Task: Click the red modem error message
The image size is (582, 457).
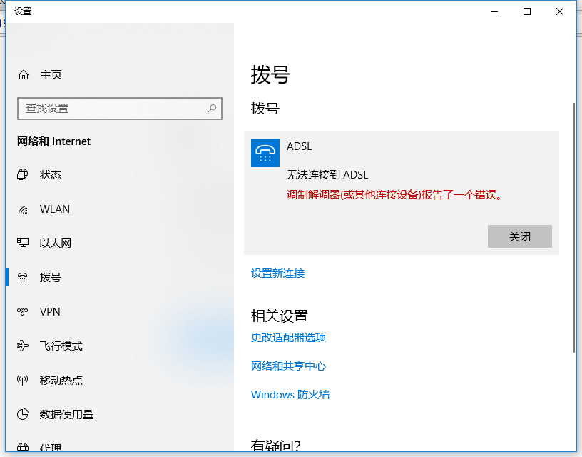Action: (x=394, y=195)
